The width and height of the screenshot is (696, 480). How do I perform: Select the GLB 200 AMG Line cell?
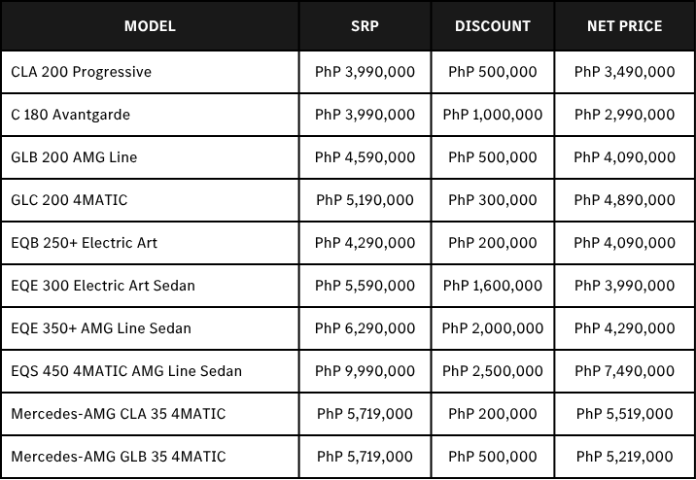click(x=150, y=157)
